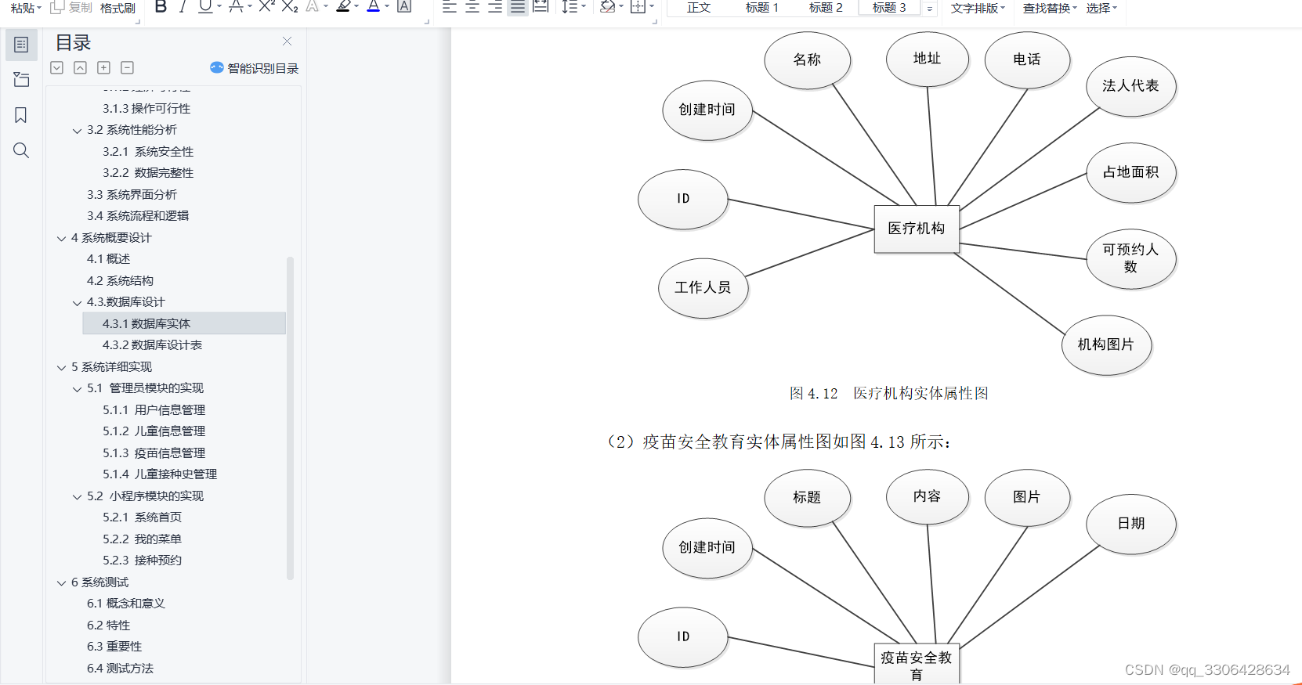Click the 医疗机构 entity box
1302x685 pixels.
(x=917, y=229)
